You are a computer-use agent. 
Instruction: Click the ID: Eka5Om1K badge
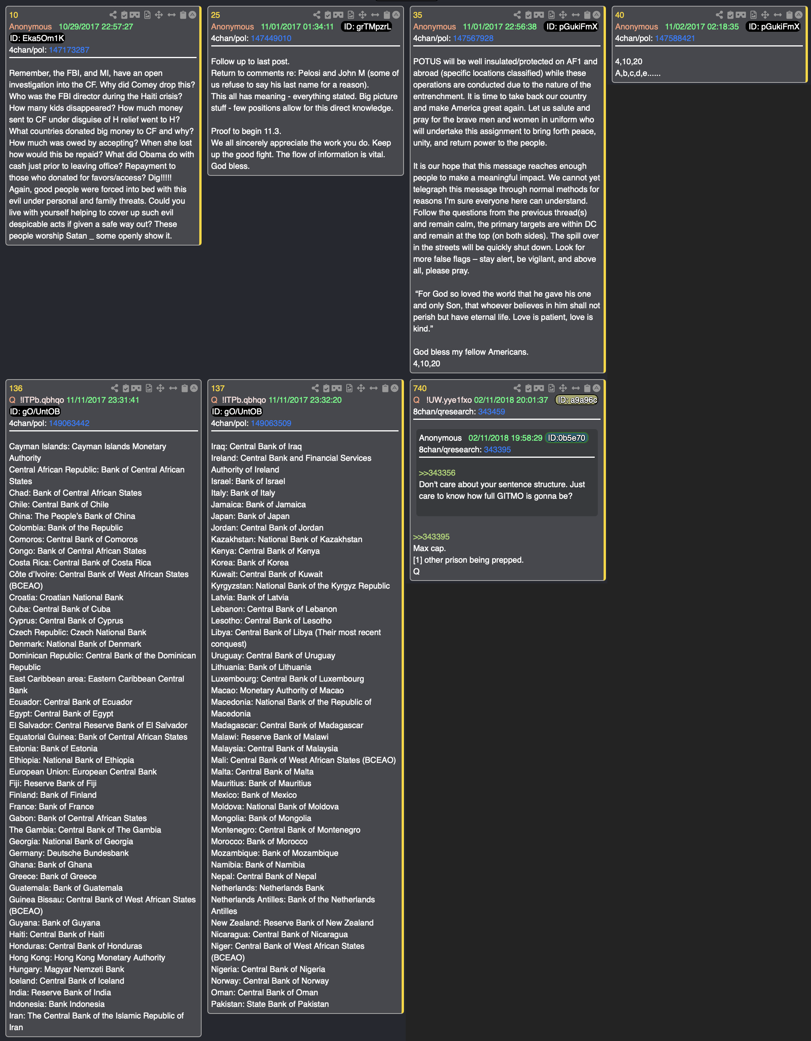tap(37, 38)
